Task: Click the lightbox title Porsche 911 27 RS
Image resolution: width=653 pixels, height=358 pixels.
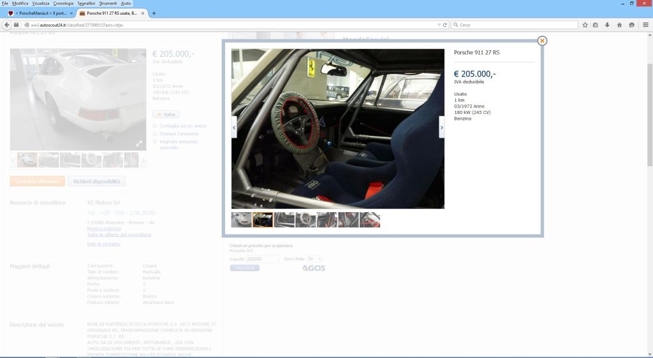Action: click(x=476, y=52)
